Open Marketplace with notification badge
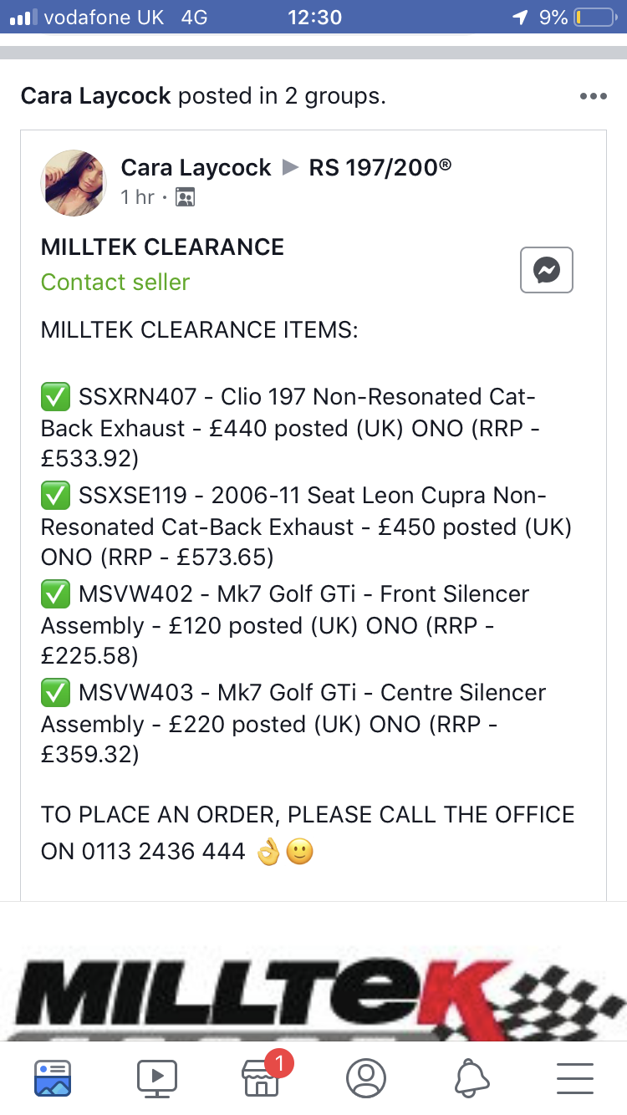 click(x=262, y=1077)
